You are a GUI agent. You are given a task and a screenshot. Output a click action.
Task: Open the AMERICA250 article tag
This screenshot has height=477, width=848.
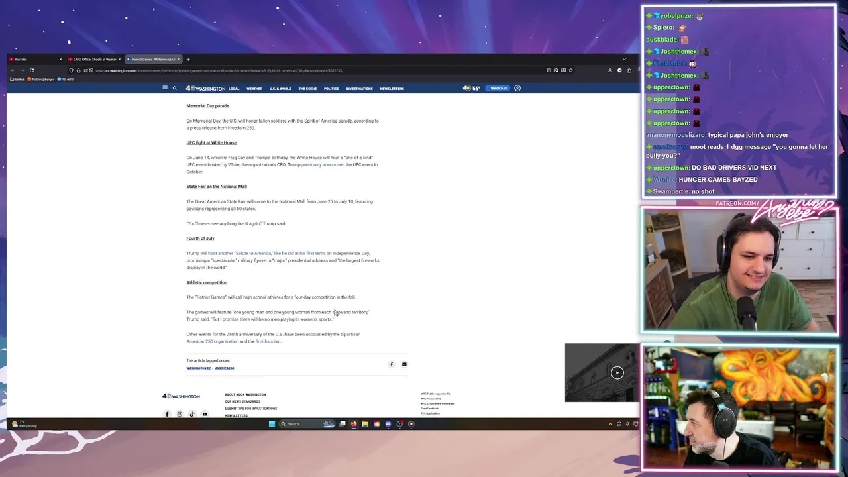coord(225,368)
